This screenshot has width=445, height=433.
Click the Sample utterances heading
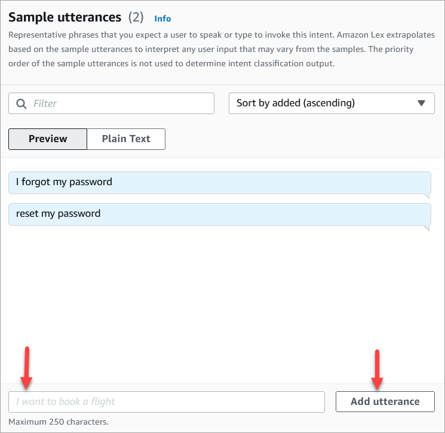click(x=65, y=18)
